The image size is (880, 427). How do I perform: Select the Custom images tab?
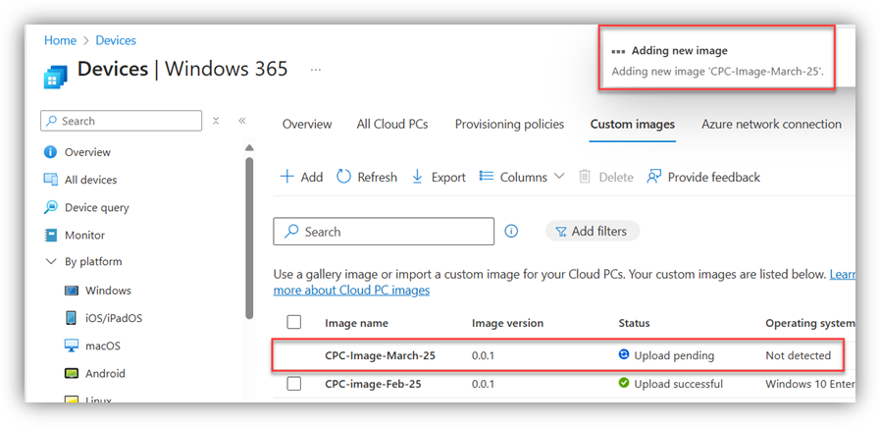pyautogui.click(x=633, y=124)
